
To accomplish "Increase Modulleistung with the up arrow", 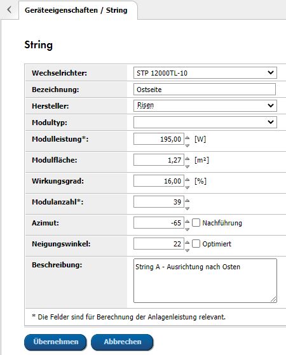I will (187, 137).
